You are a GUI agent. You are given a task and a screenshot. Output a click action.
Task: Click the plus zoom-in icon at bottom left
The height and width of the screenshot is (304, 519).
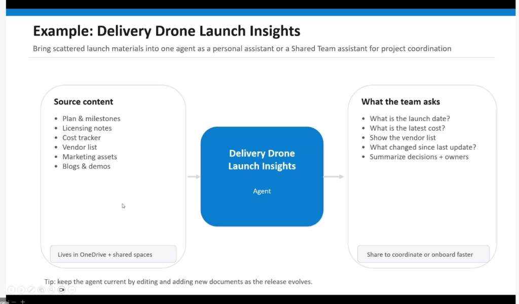pos(22,301)
